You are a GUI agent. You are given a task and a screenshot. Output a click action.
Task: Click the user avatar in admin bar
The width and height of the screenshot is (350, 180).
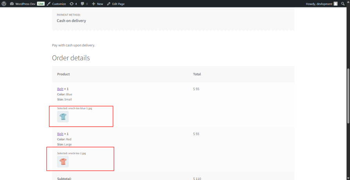click(336, 4)
